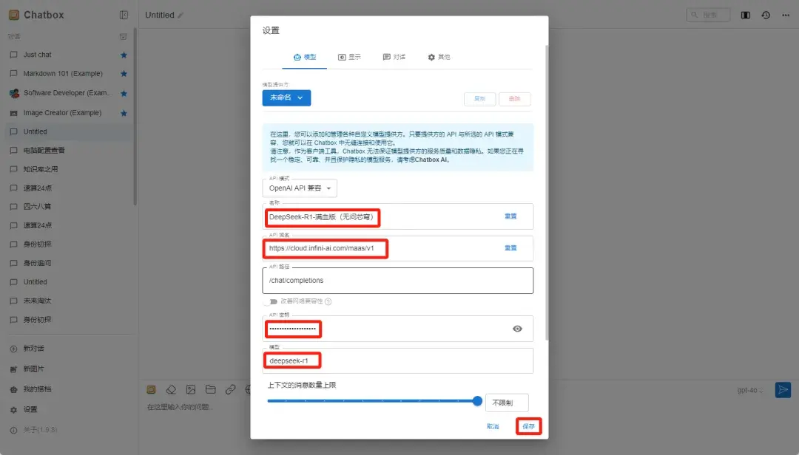Viewport: 799px width, 455px height.
Task: Click the eraser icon in the message toolbar
Action: [x=171, y=390]
